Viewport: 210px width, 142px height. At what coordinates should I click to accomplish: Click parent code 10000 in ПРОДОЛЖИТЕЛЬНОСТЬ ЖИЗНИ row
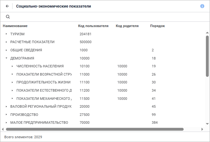122,82
